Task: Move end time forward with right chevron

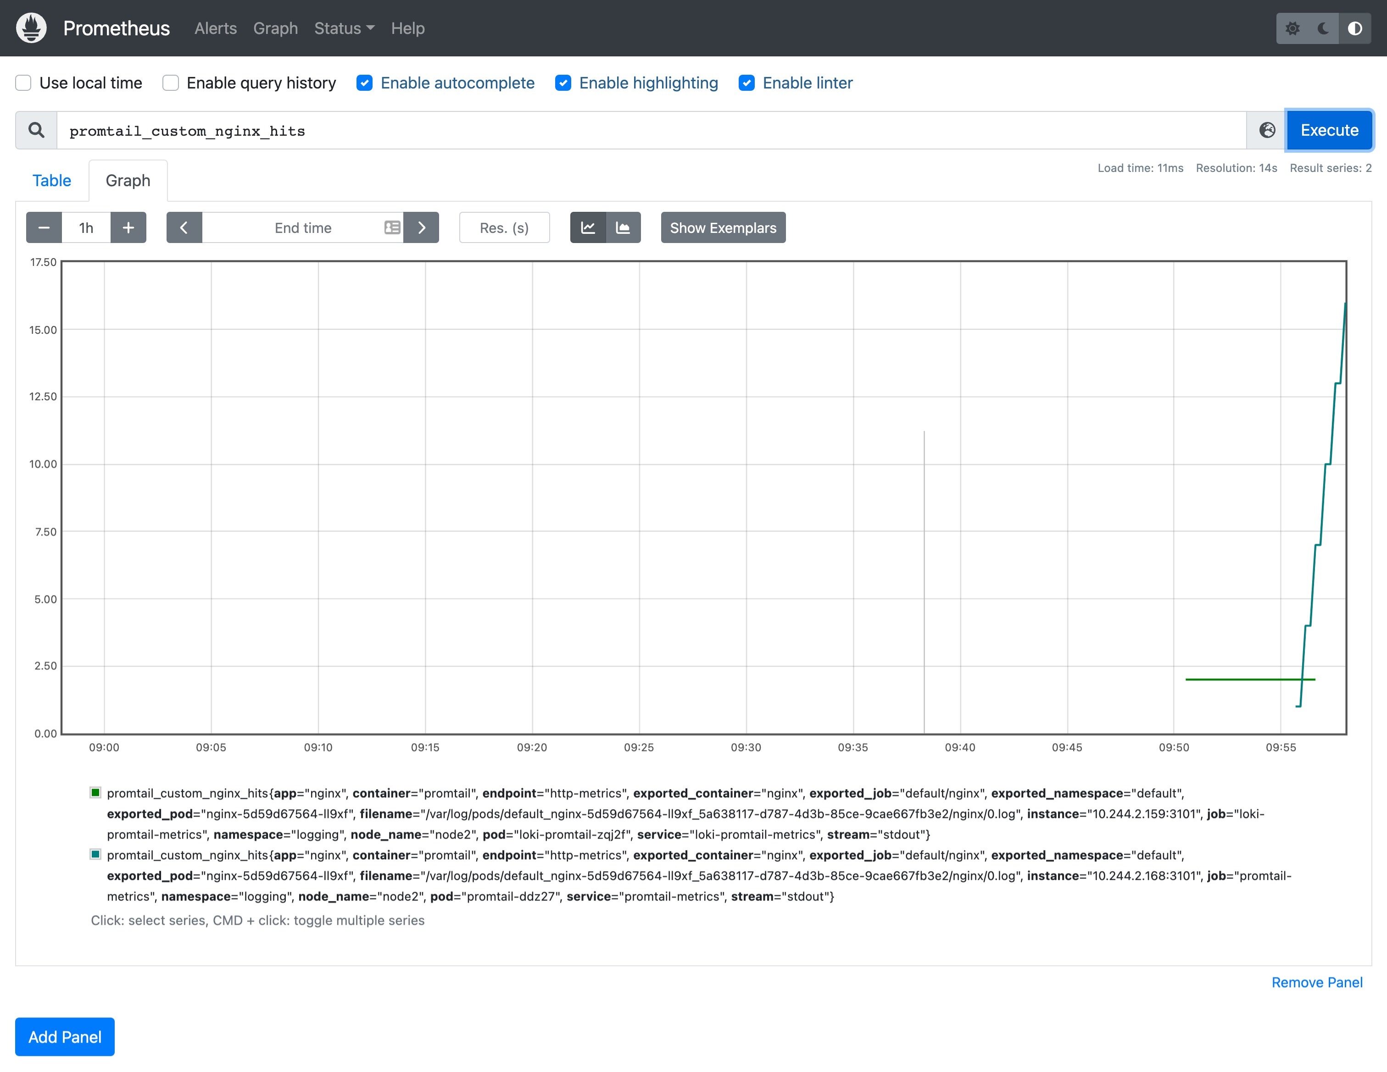Action: [x=422, y=227]
